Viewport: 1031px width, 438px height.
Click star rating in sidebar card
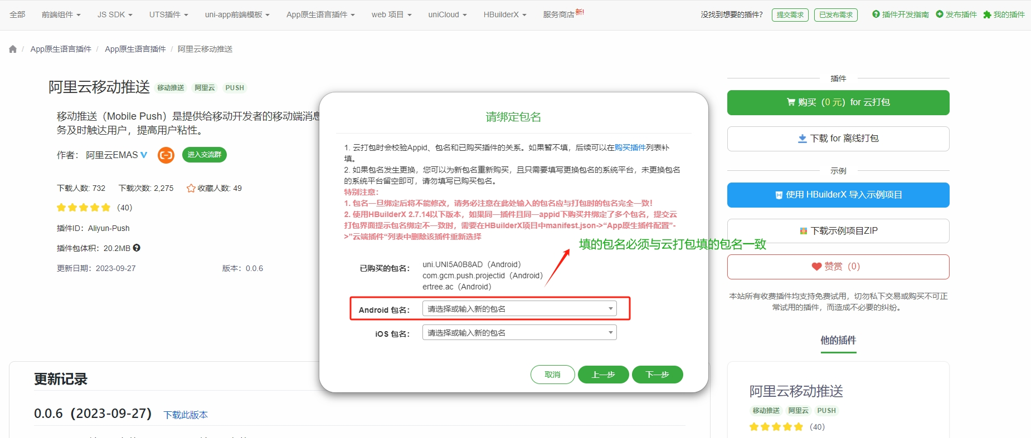coord(776,427)
